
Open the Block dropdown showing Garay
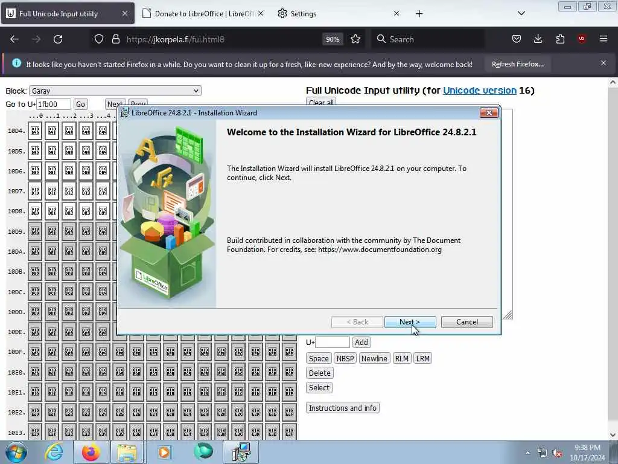coord(115,91)
